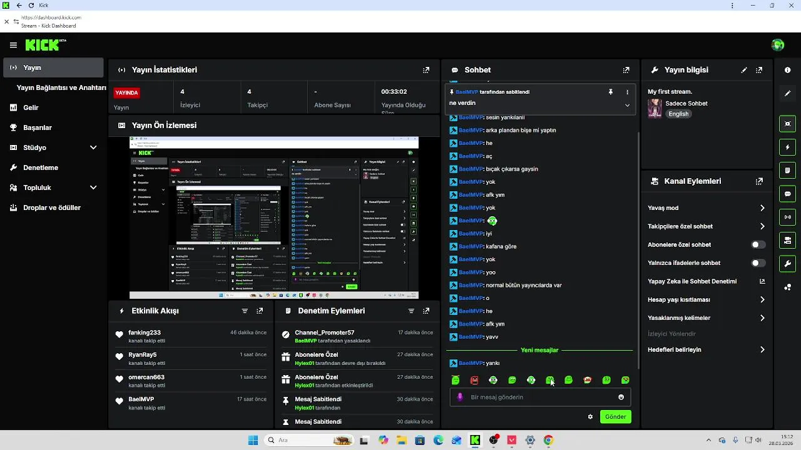Open Google Chrome from the taskbar
801x450 pixels.
coord(548,440)
